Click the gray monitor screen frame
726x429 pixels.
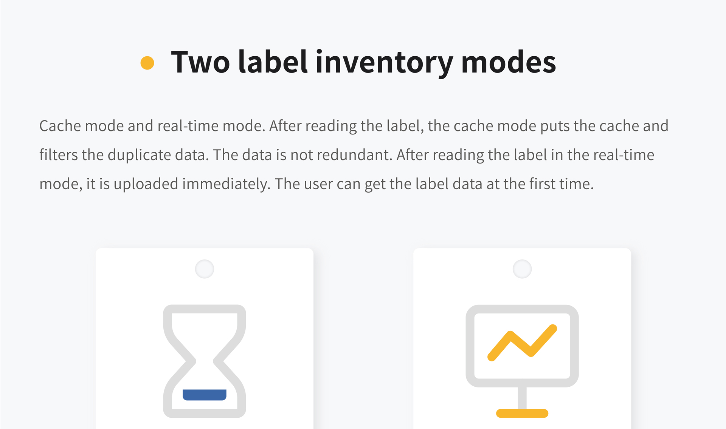pyautogui.click(x=522, y=346)
